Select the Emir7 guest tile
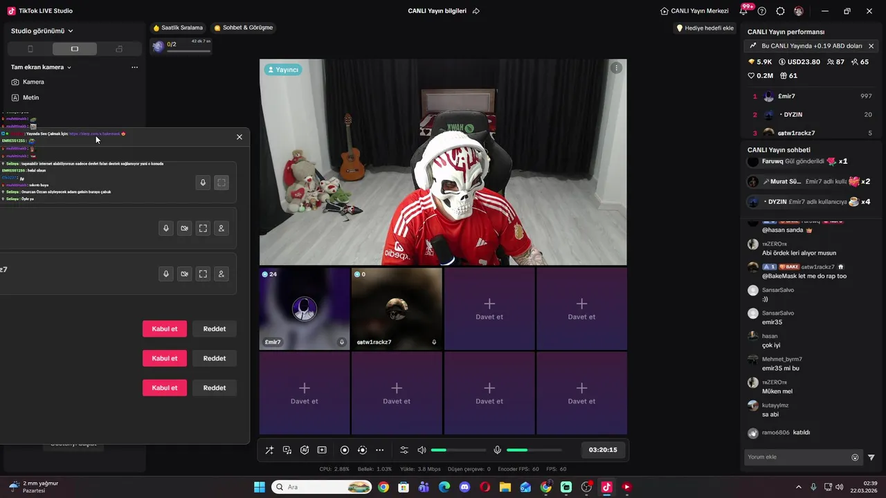 click(x=305, y=308)
